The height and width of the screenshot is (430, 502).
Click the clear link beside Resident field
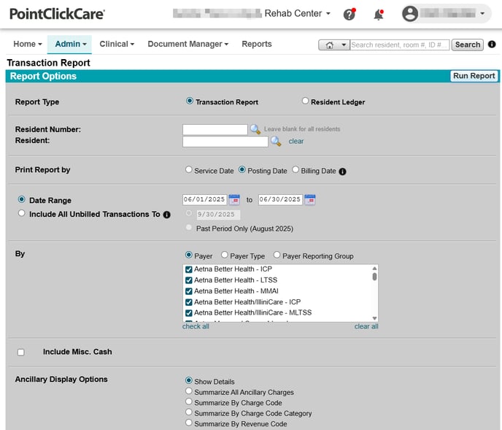click(x=296, y=142)
